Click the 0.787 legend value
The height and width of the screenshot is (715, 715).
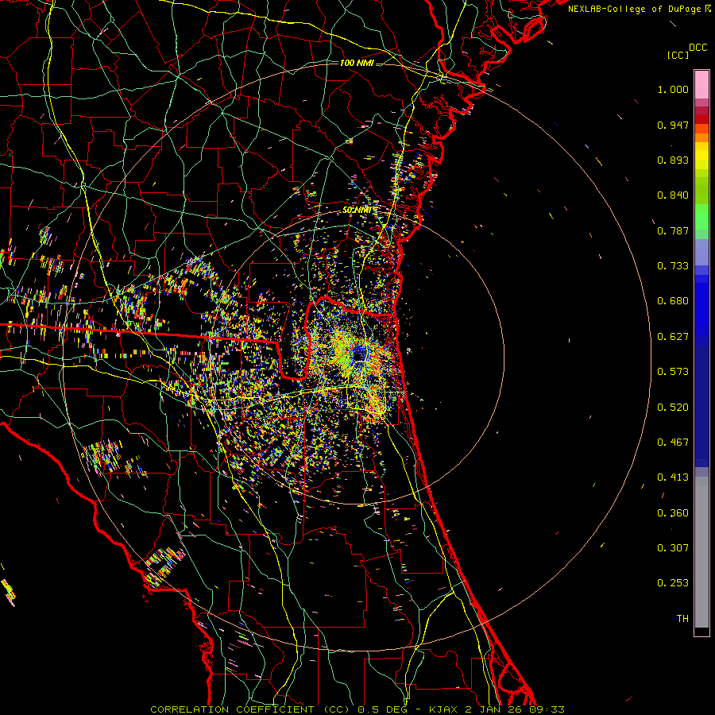coord(673,230)
